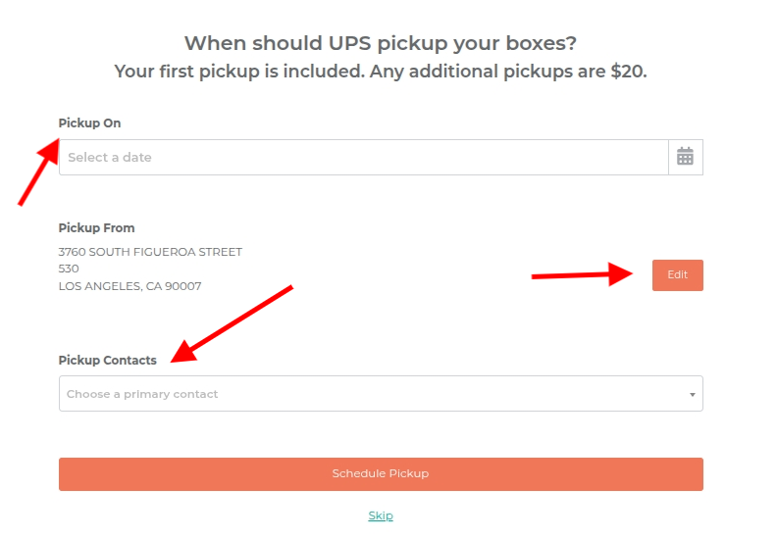Click the 'Your first pickup is included' subheading
This screenshot has height=539, width=777.
click(x=381, y=72)
